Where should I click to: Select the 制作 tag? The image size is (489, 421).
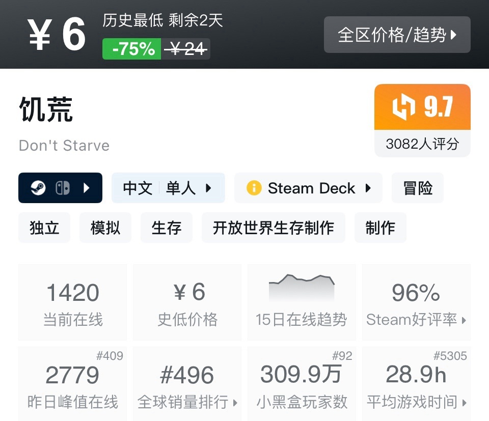(380, 228)
